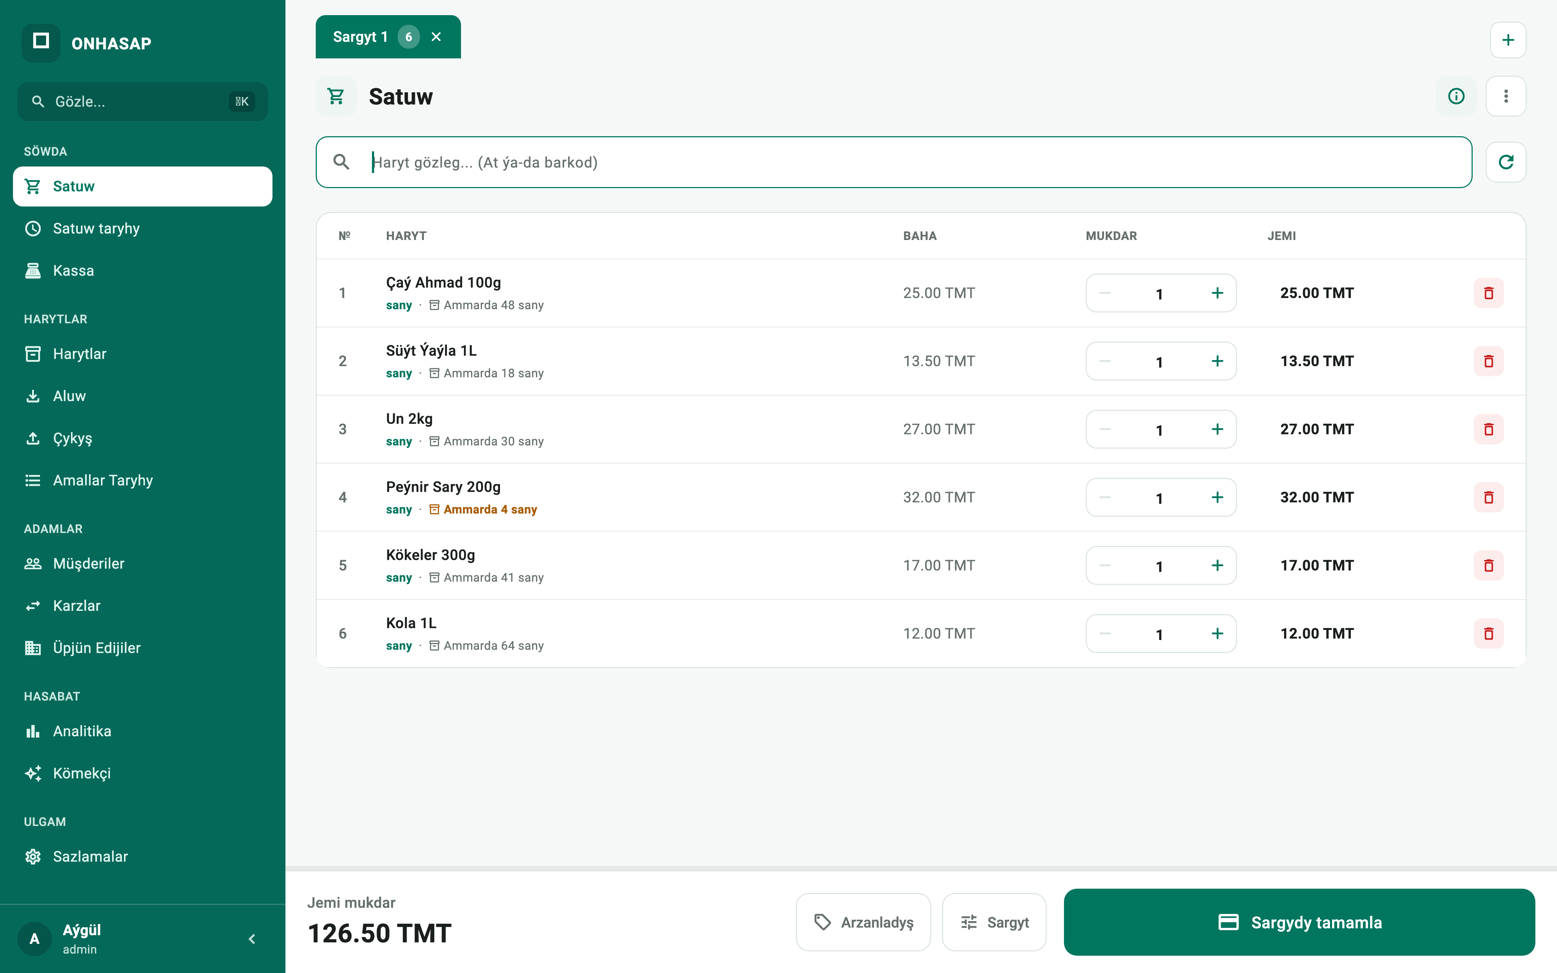Add one more Süýt Ýaýla 1L
1557x973 pixels.
pos(1217,361)
